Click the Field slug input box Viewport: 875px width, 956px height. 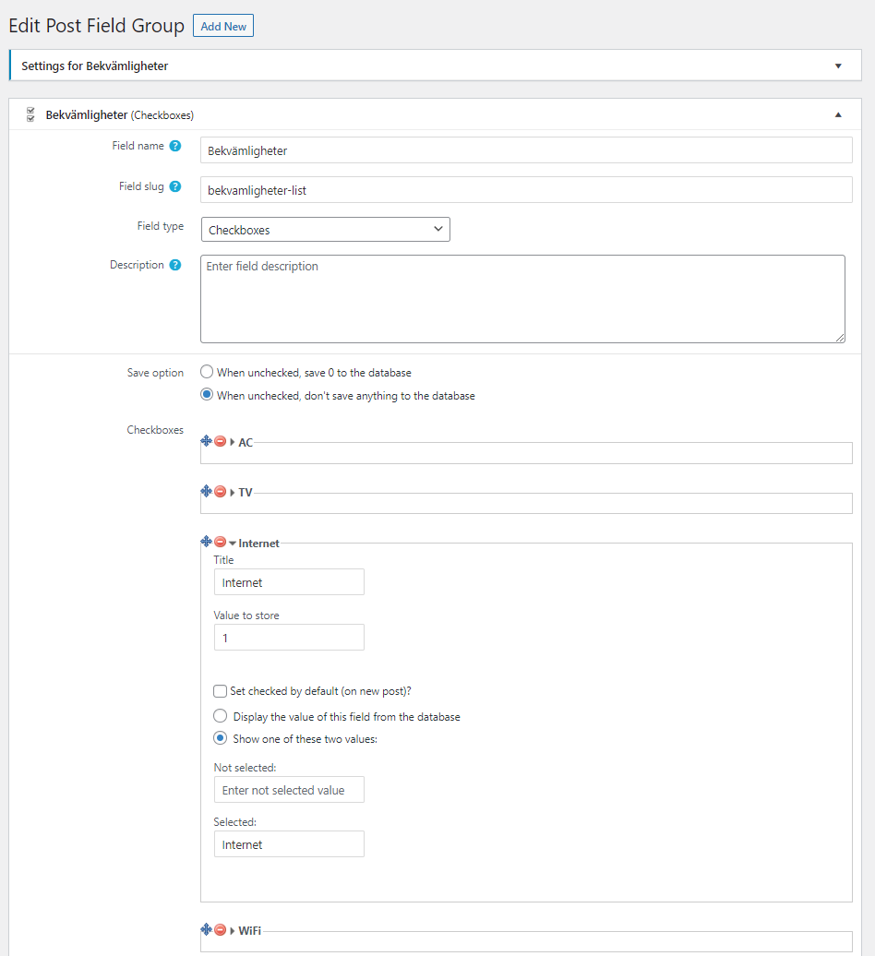coord(526,190)
